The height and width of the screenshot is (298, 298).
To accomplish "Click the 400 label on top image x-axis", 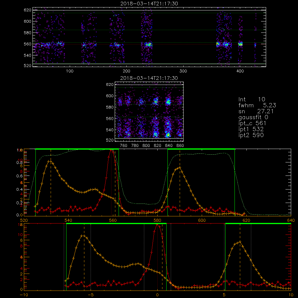I will 240,71.
